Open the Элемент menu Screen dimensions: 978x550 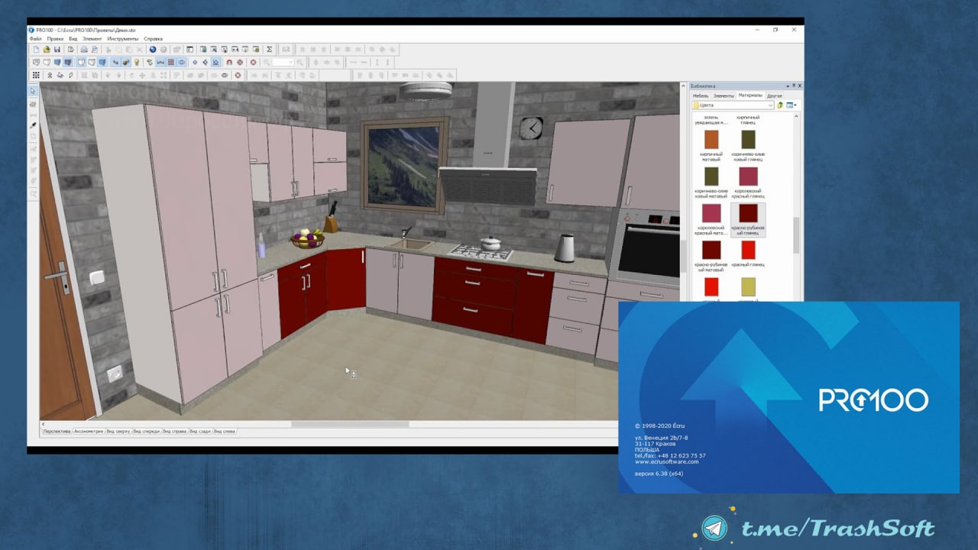[x=92, y=38]
